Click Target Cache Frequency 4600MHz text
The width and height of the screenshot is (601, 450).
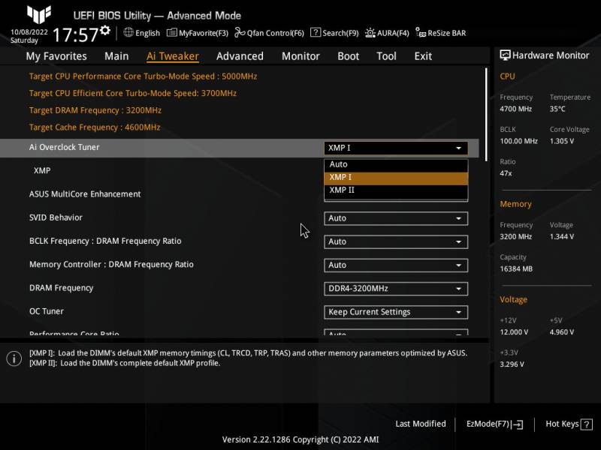tap(95, 127)
